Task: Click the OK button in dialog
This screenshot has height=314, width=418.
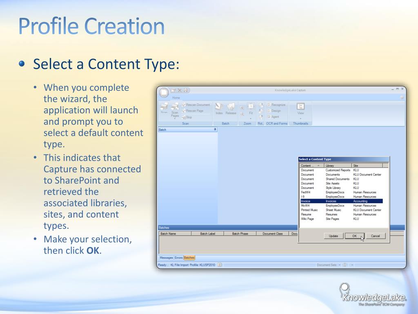Action: [354, 236]
